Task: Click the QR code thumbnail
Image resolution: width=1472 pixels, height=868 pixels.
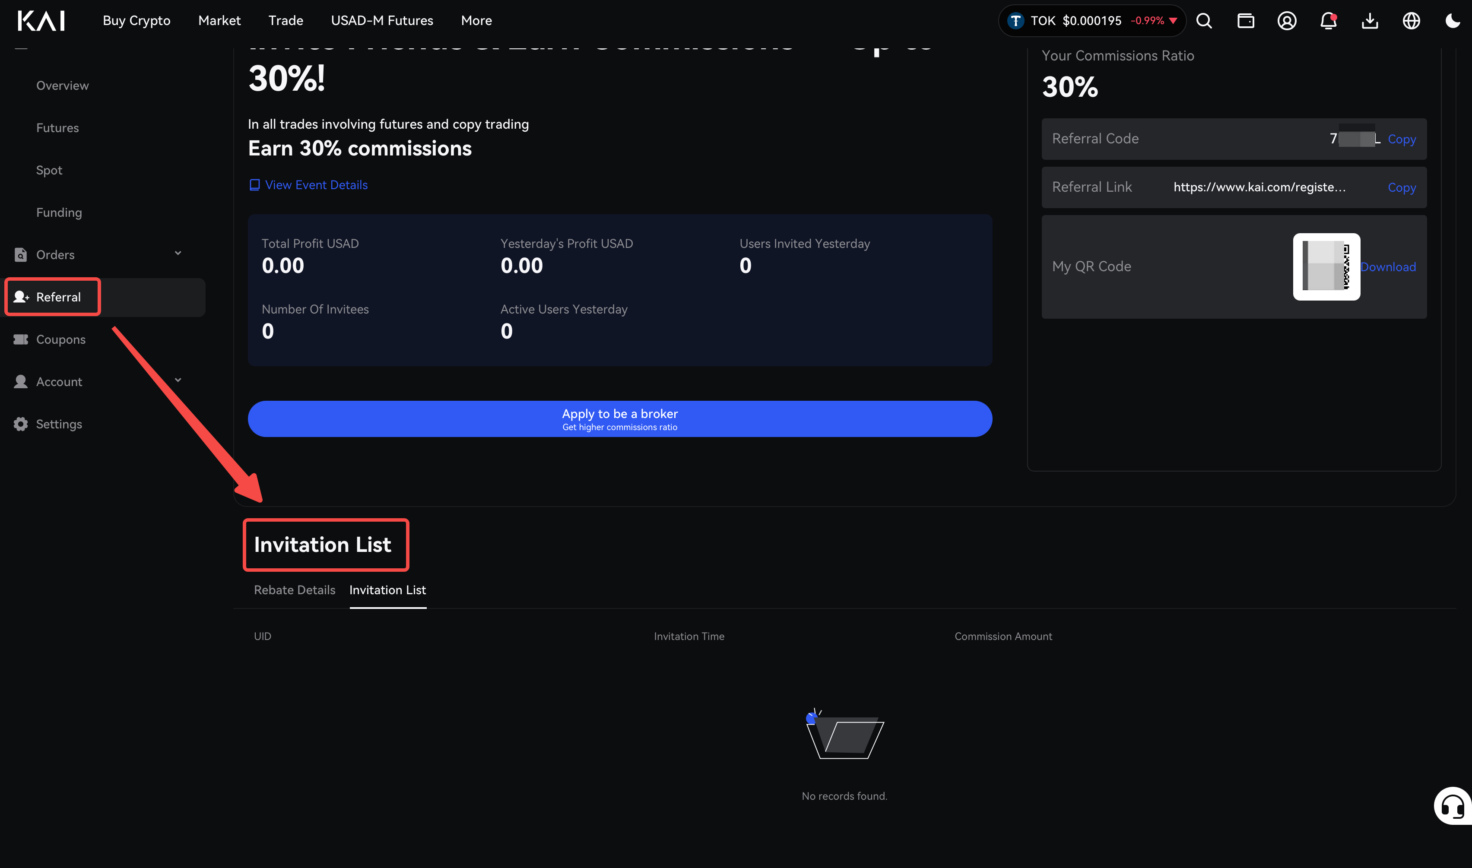Action: coord(1326,267)
